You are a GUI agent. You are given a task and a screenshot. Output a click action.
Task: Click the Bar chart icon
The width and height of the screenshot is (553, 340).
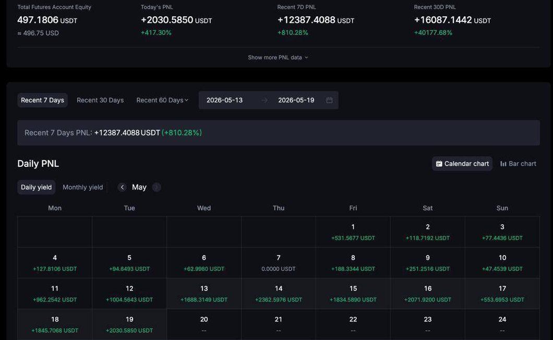coord(503,164)
